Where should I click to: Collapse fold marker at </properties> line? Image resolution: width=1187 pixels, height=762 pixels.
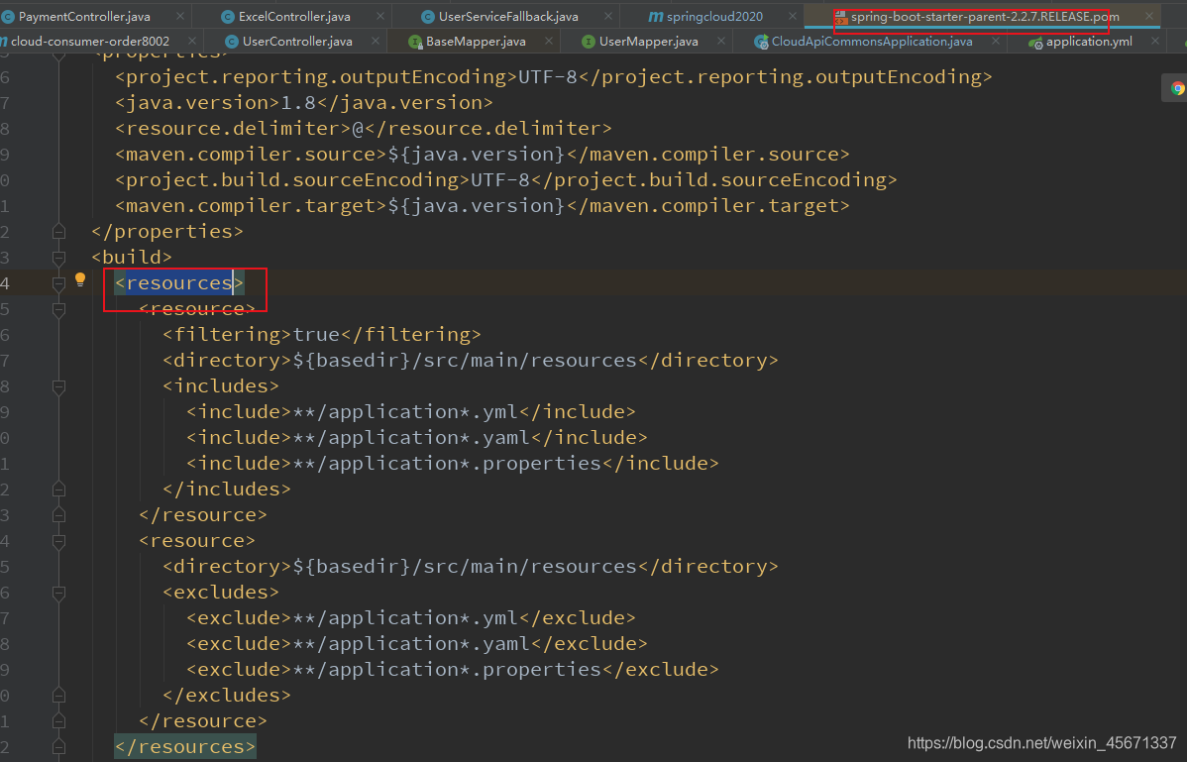59,232
